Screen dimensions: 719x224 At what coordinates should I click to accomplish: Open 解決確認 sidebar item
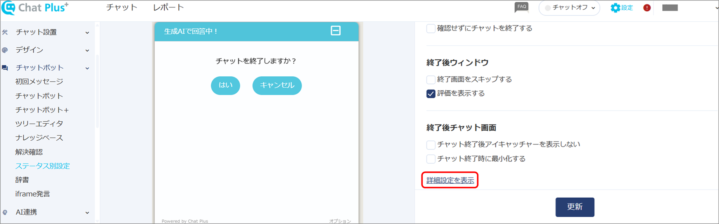click(29, 152)
